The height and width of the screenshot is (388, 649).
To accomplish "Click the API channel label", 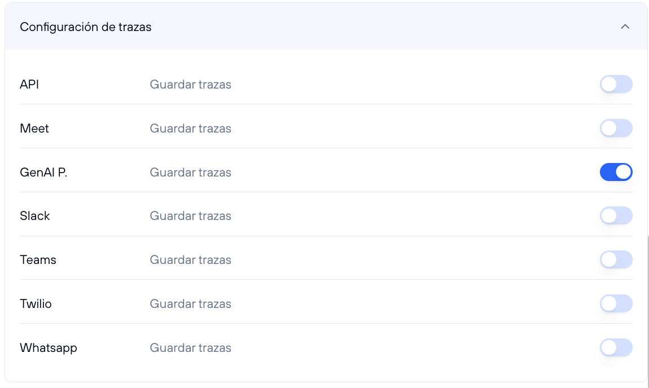I will click(x=29, y=85).
